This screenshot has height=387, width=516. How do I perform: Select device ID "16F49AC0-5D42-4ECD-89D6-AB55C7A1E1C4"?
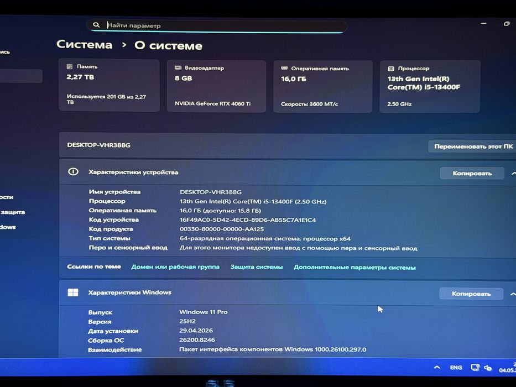247,220
